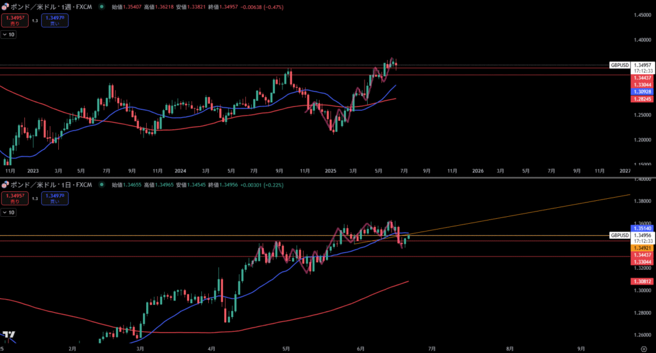This screenshot has width=656, height=353.
Task: Expand the 10 indicators legend on weekly chart
Action: click(8, 35)
